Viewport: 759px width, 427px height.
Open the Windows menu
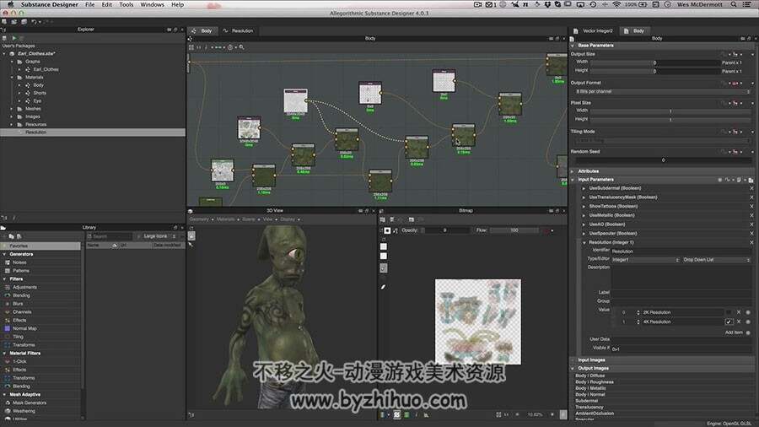[x=152, y=4]
